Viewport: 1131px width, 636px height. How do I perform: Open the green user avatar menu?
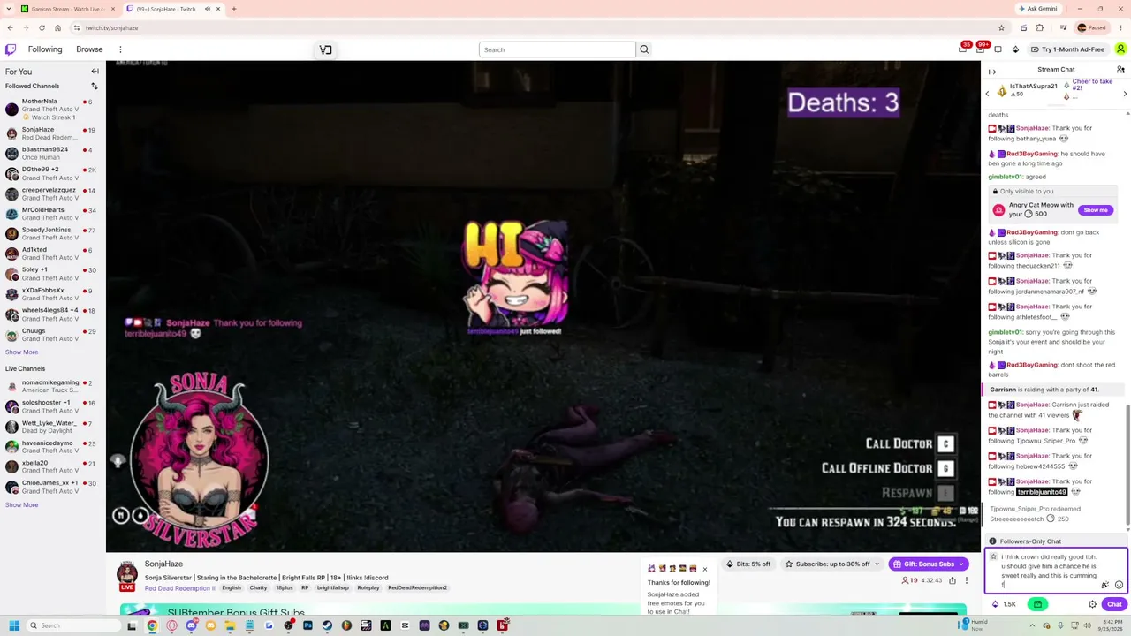point(1120,49)
